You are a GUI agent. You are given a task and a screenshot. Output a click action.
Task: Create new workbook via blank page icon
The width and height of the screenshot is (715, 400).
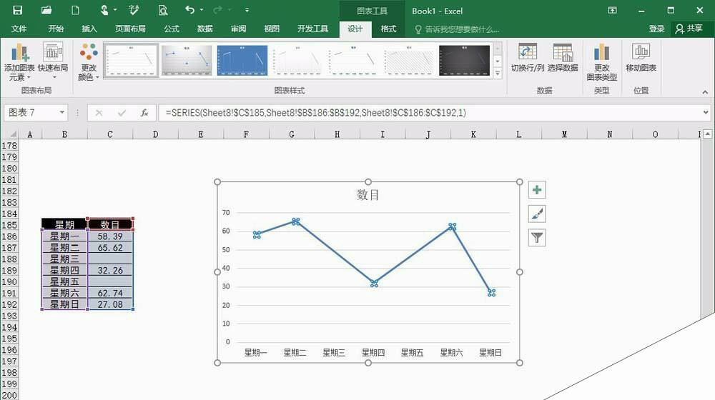(x=75, y=10)
